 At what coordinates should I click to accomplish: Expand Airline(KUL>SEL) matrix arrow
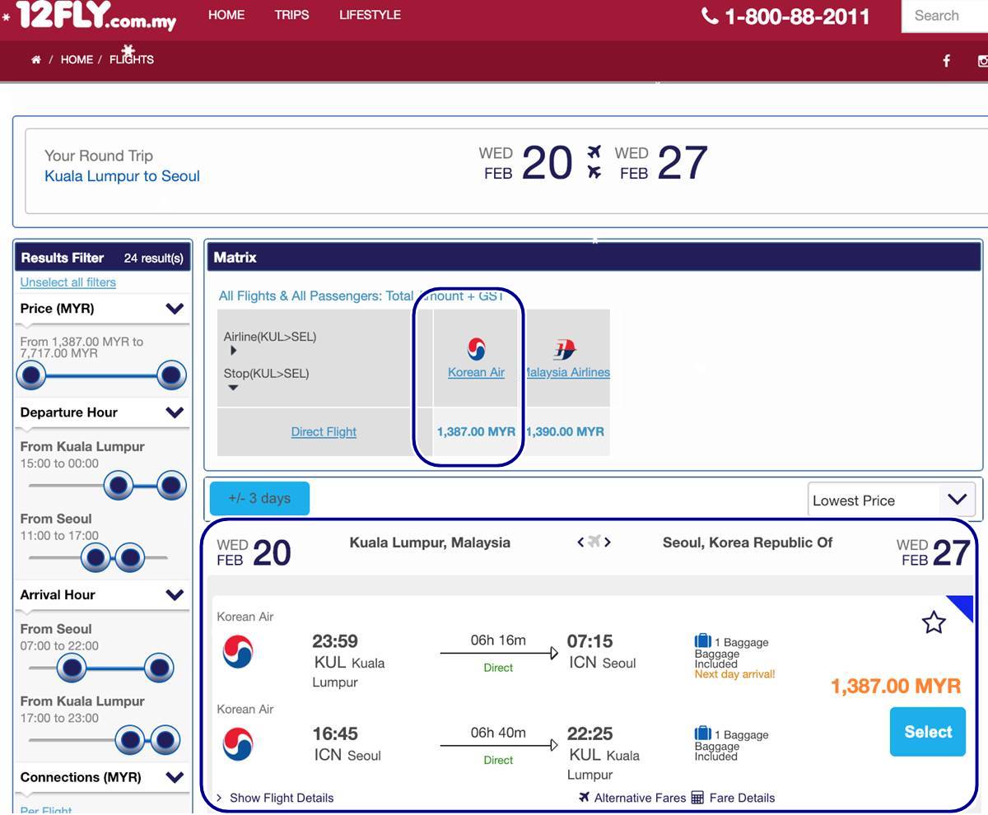234,351
